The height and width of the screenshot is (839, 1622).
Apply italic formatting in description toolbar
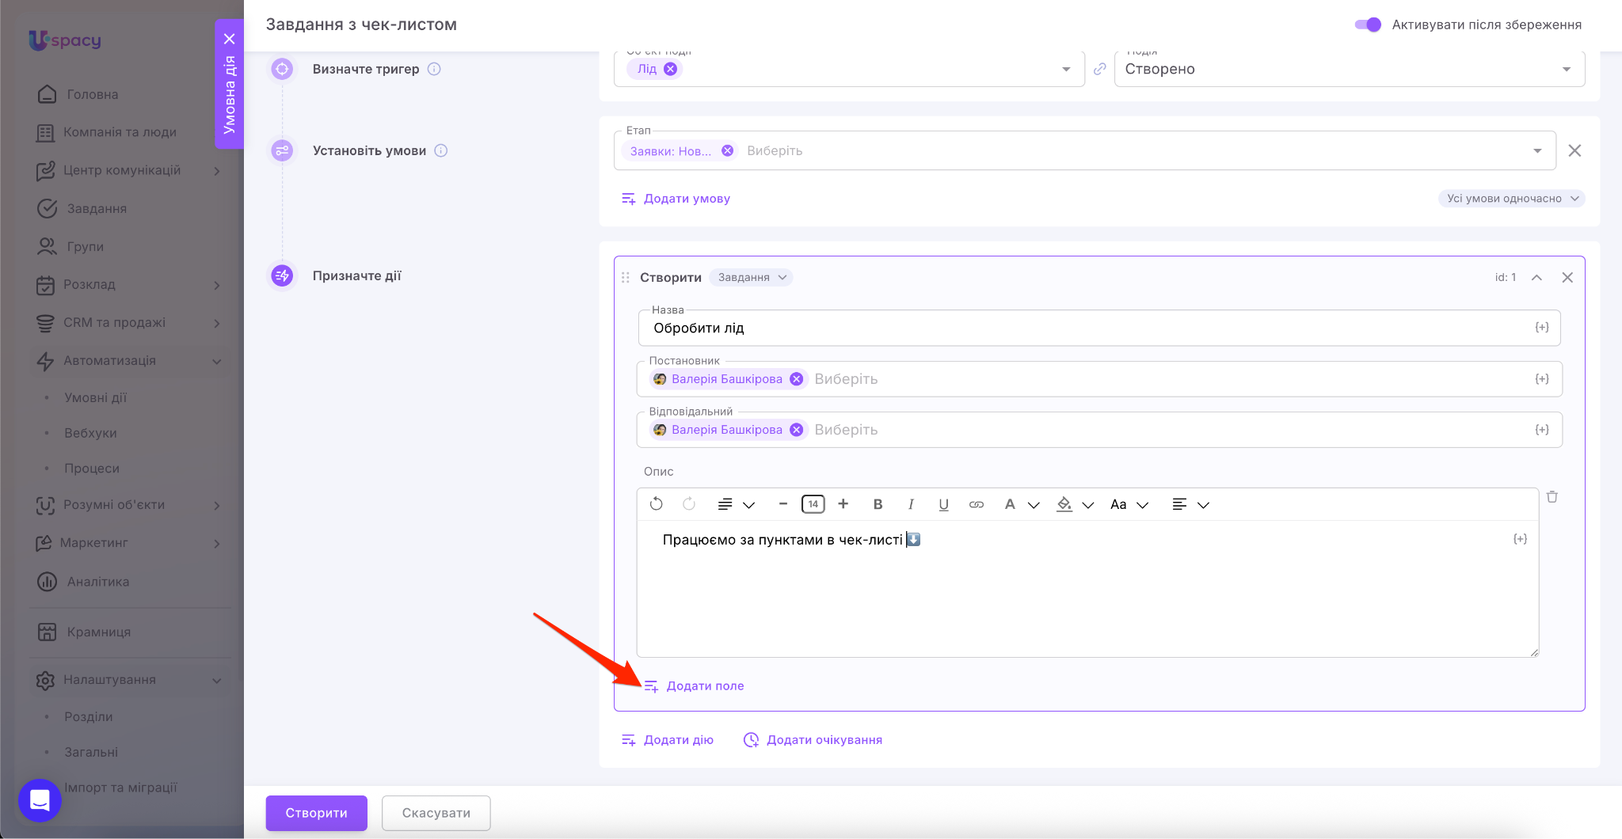pos(911,504)
